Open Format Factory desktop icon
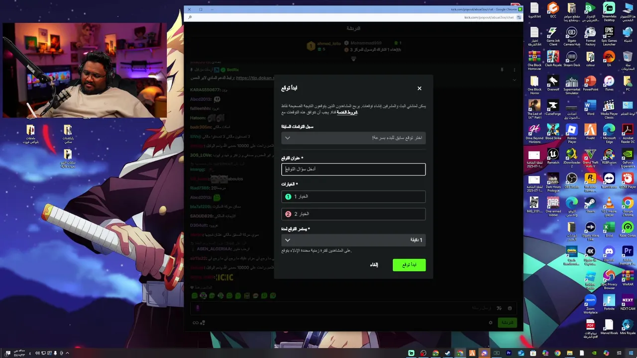 click(x=590, y=37)
